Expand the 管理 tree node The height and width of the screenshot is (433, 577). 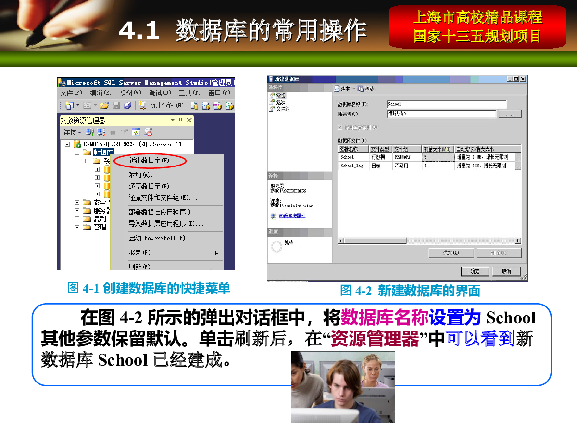77,227
